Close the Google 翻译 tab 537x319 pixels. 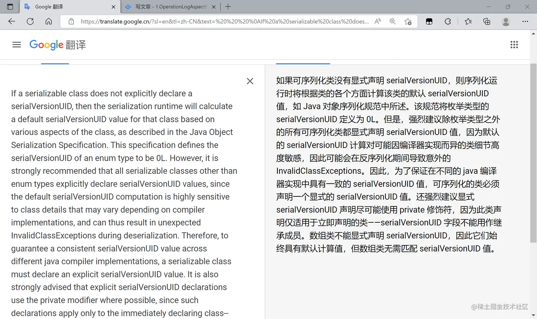coord(113,7)
